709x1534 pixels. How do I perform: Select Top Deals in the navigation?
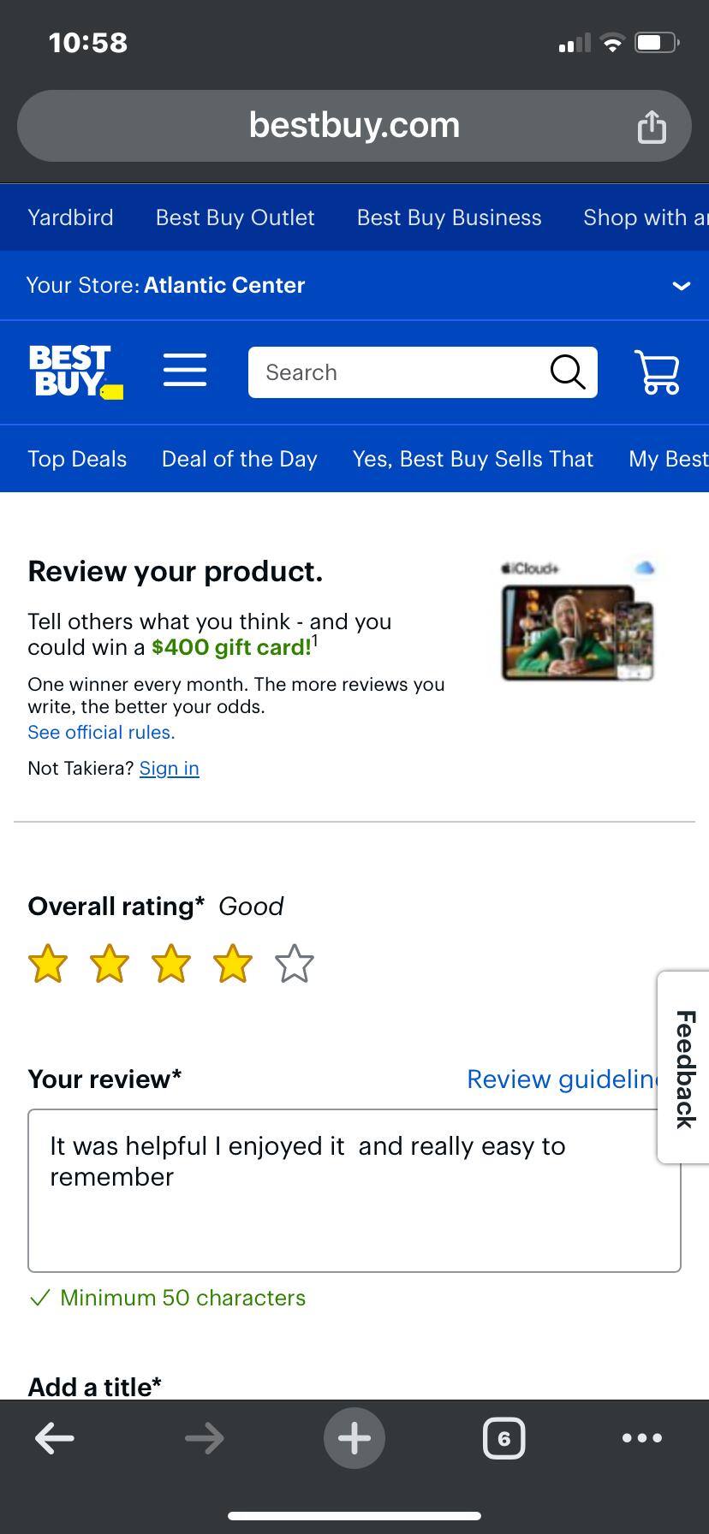click(77, 459)
